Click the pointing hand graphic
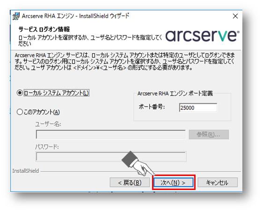Screen dimensions: 262x212 (138, 163)
